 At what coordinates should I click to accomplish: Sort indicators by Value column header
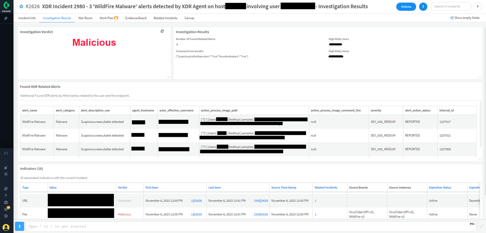(x=53, y=187)
